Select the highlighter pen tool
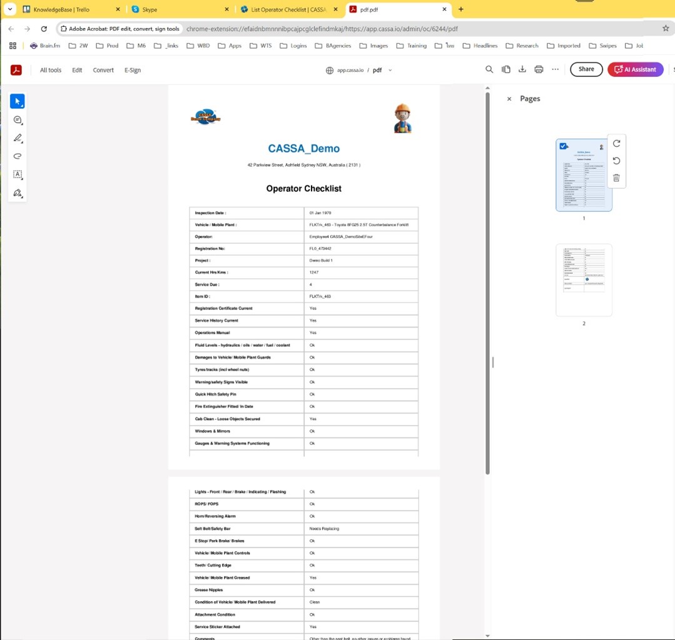This screenshot has width=675, height=640. [18, 138]
